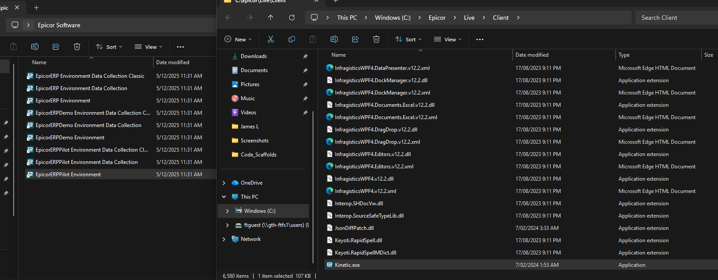Select the Kinetic.exe application file

347,265
